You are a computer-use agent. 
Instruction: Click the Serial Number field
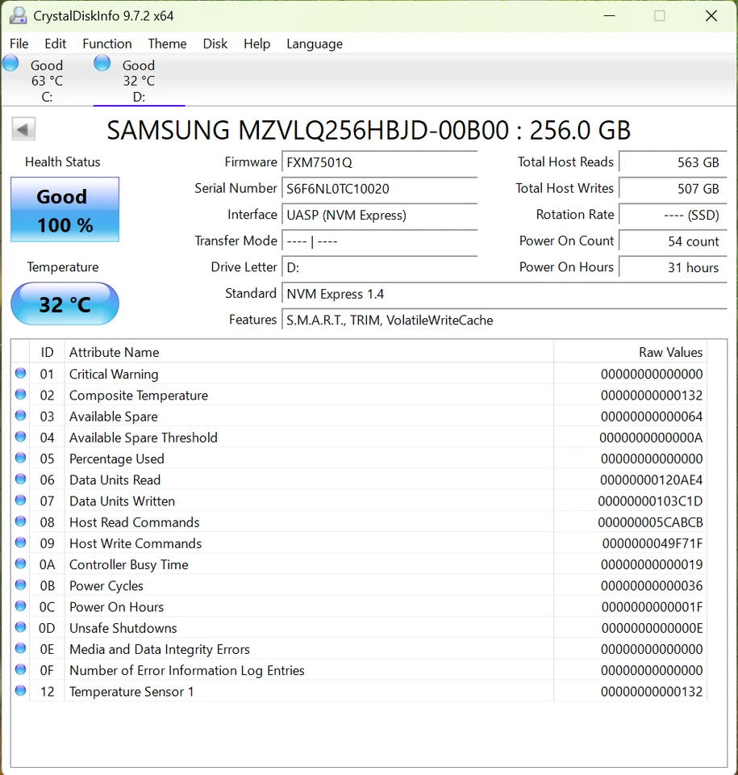click(379, 189)
